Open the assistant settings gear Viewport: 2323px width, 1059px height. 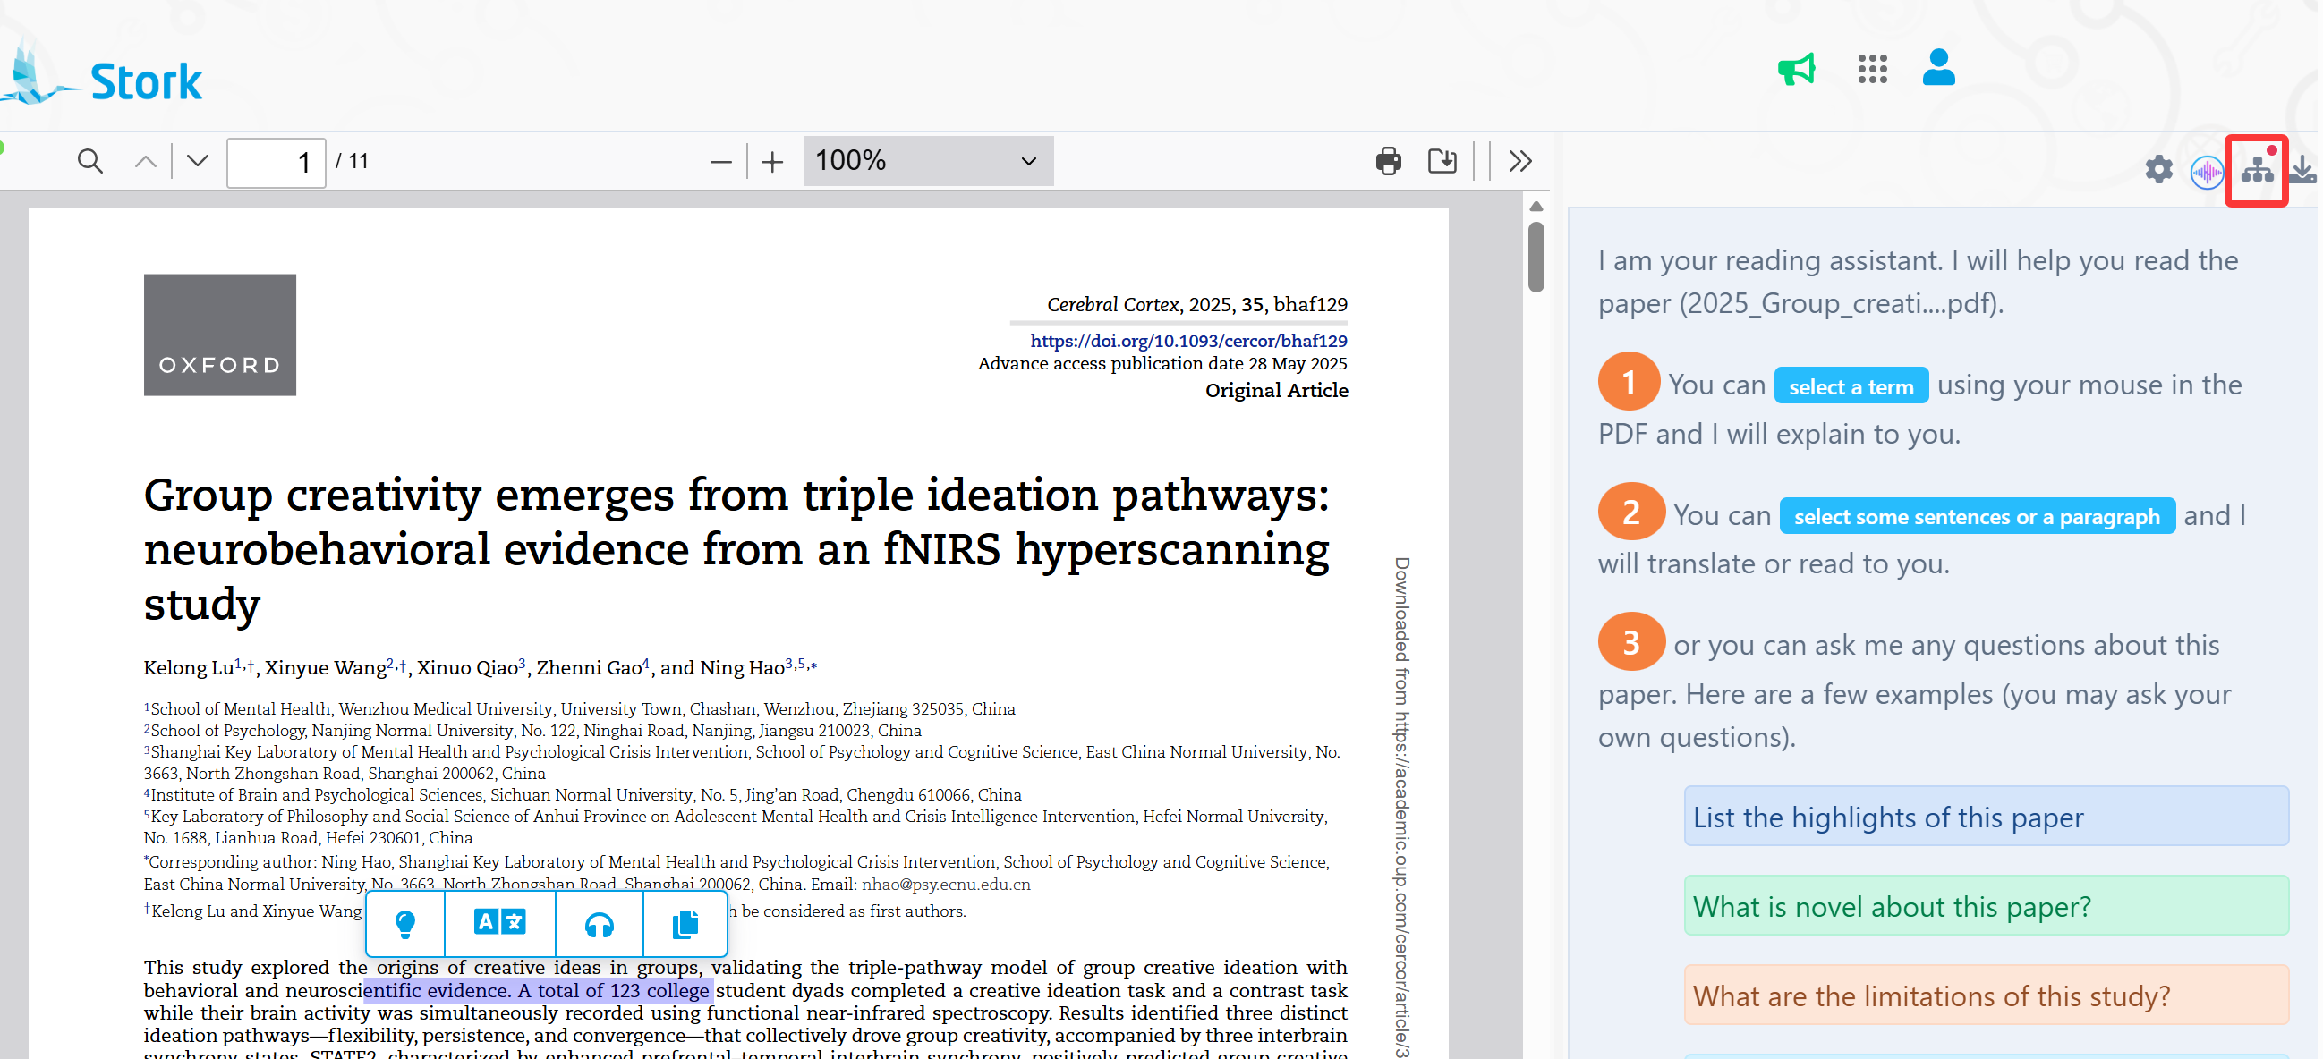2158,169
